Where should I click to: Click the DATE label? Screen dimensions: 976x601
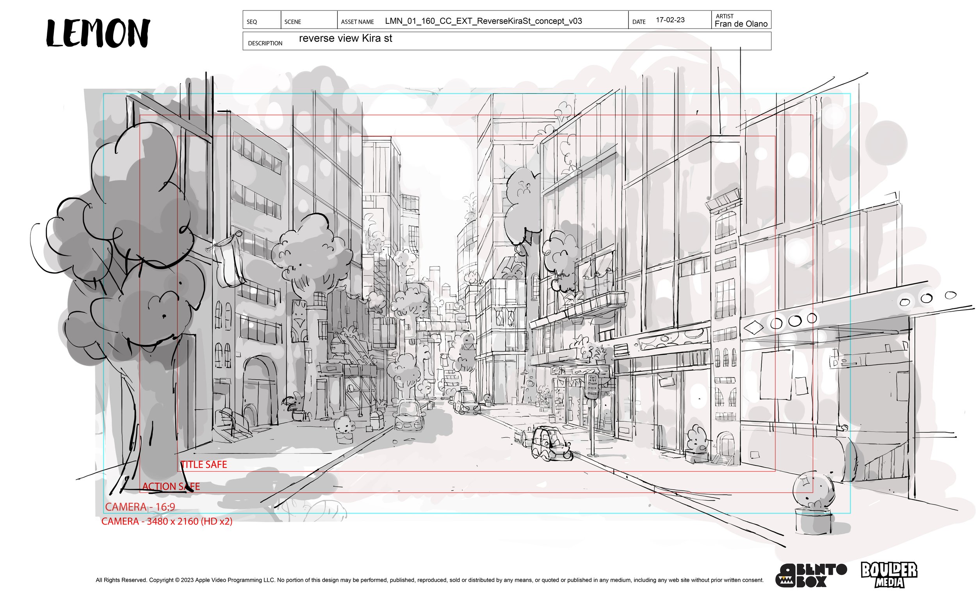click(639, 22)
